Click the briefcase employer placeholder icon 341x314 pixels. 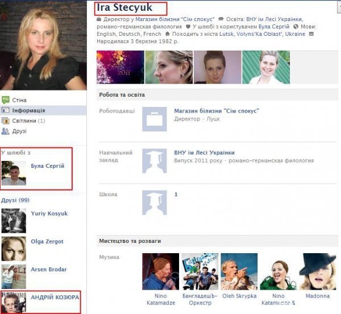pos(155,119)
